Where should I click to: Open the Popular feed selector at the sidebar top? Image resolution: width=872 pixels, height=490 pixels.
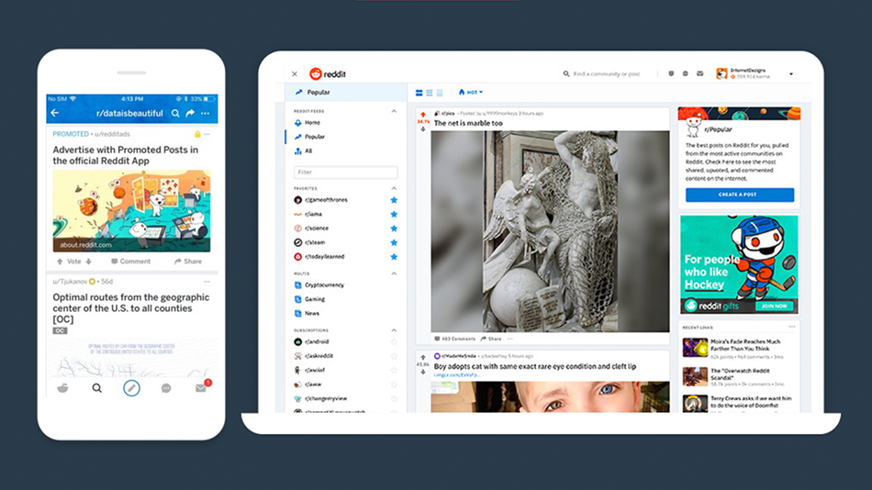346,93
